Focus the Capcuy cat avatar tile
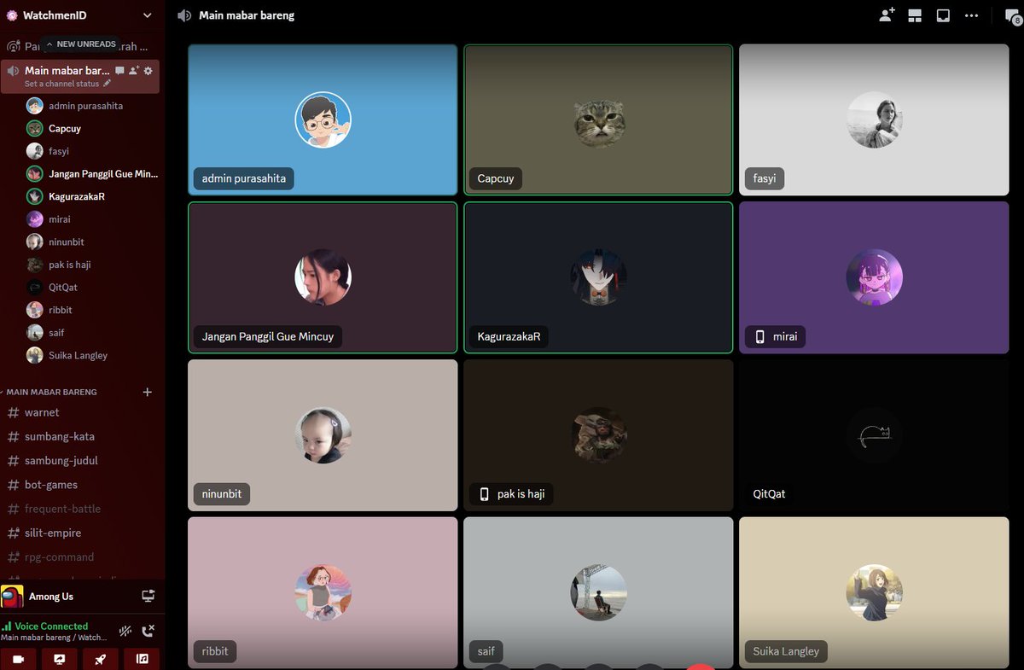1024x670 pixels. 598,119
